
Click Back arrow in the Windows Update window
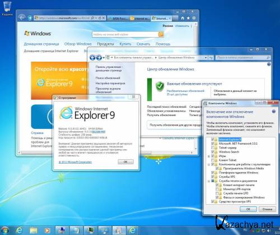coord(92,58)
